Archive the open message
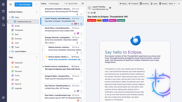 click(x=144, y=4)
